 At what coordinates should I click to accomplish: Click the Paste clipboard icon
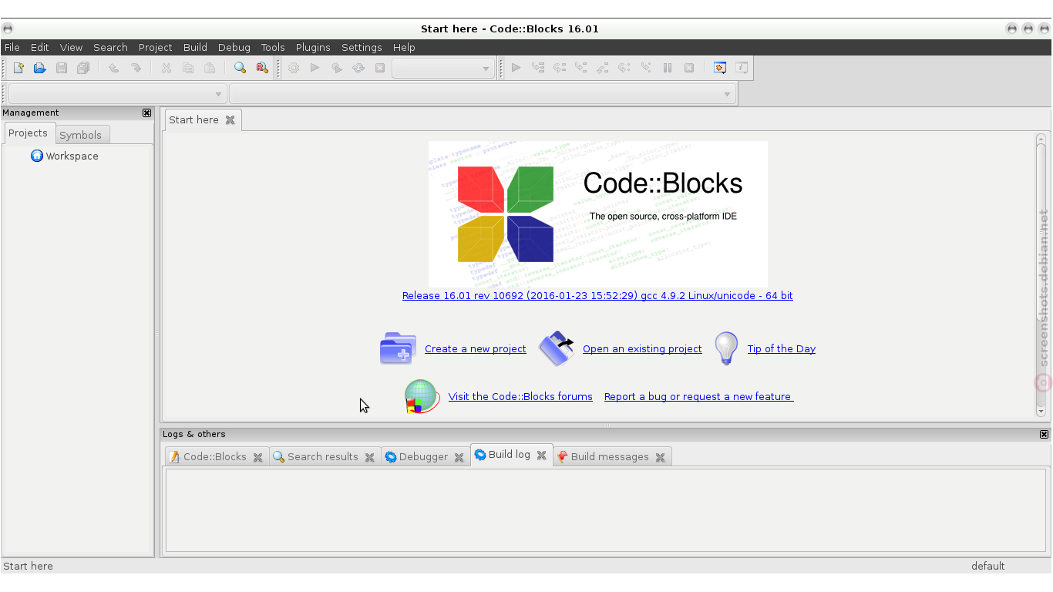click(210, 68)
